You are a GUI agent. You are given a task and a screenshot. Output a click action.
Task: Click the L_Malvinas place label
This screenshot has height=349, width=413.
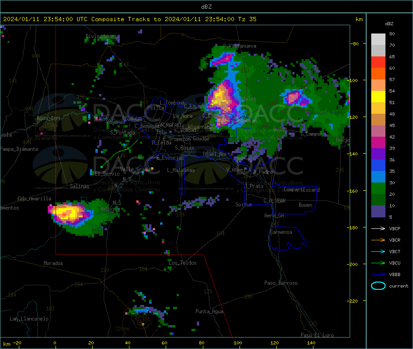(181, 170)
